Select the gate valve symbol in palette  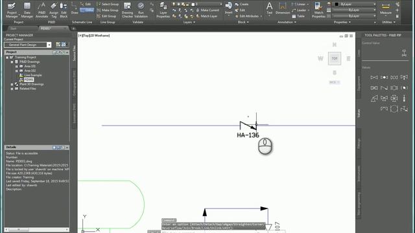(x=374, y=78)
